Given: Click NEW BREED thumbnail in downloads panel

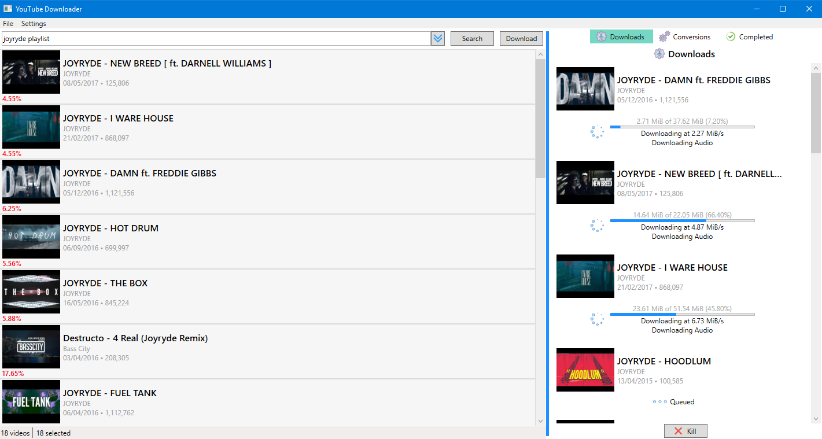Looking at the screenshot, I should (x=585, y=182).
